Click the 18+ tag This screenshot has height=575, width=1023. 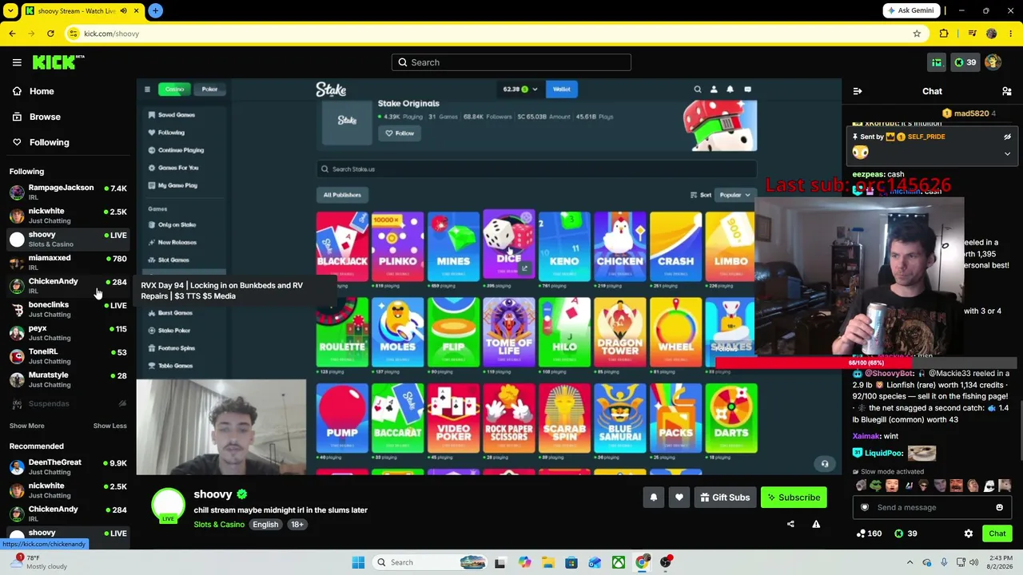297,525
